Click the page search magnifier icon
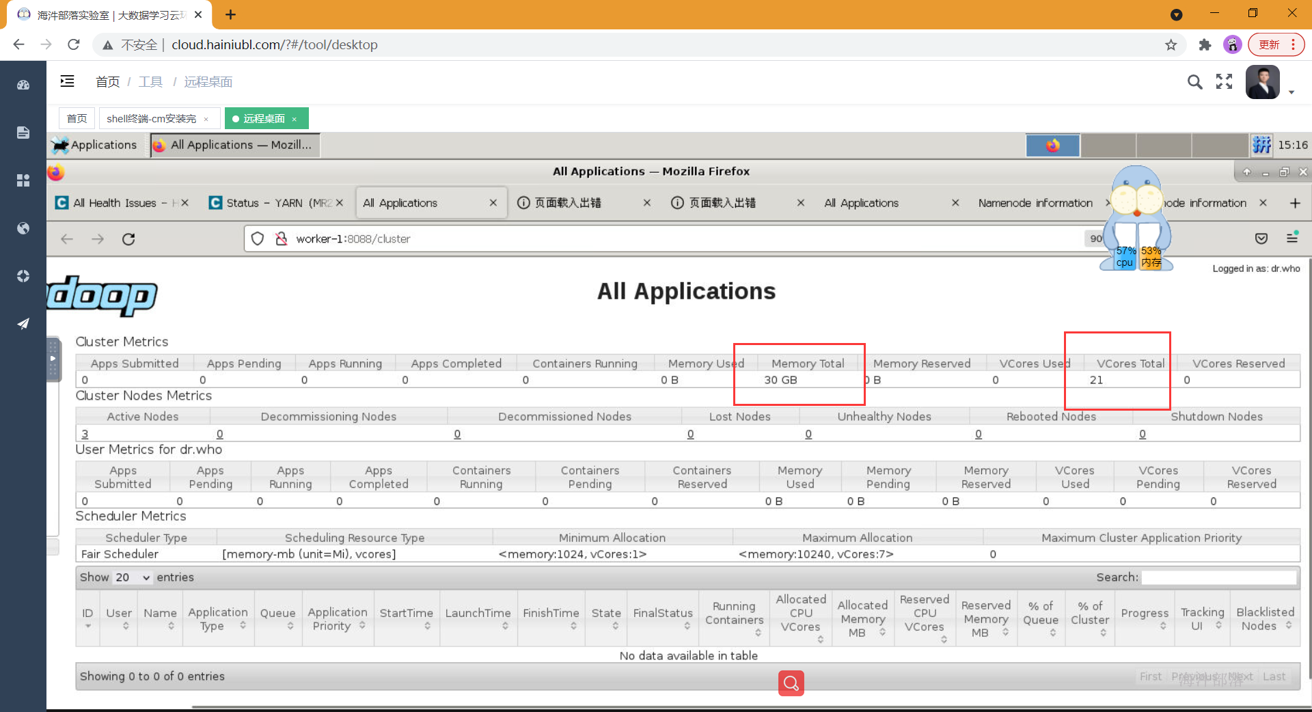Image resolution: width=1312 pixels, height=712 pixels. pos(1194,82)
